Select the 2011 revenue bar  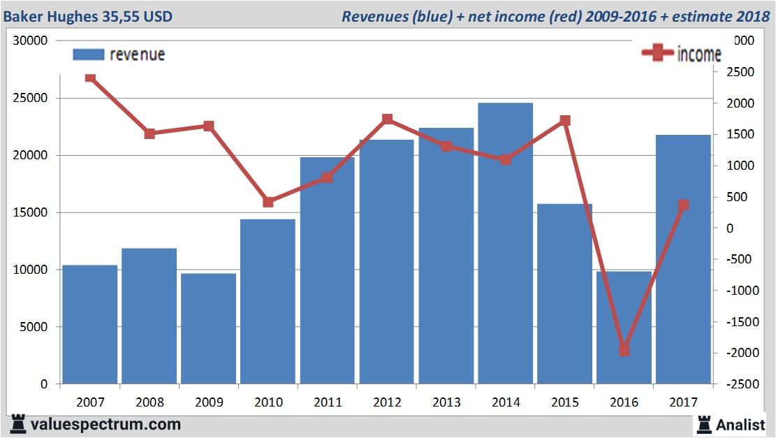328,272
